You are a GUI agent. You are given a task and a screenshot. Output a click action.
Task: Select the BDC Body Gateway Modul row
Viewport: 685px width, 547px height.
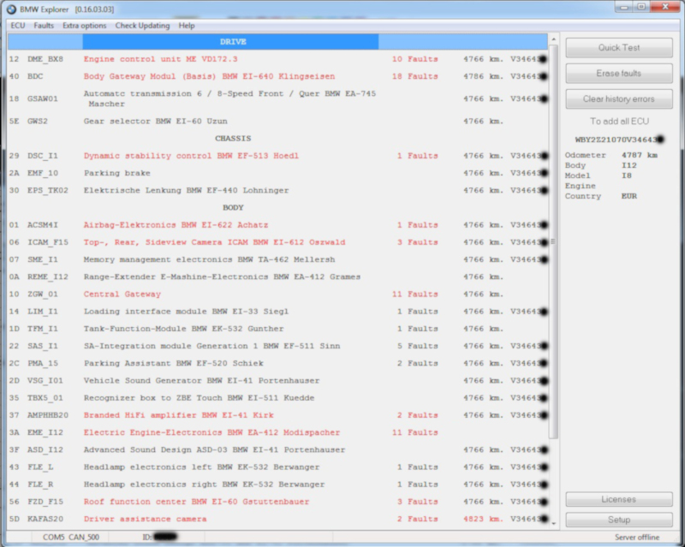pos(277,76)
